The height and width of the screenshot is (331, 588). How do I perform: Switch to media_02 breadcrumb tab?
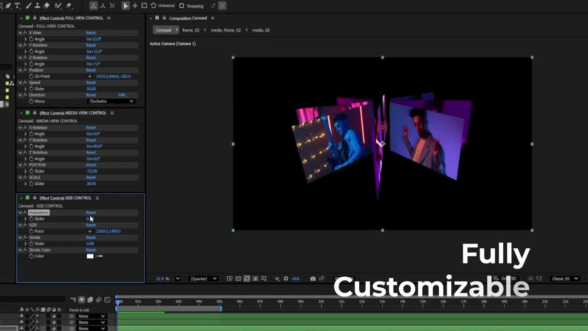[x=261, y=30]
